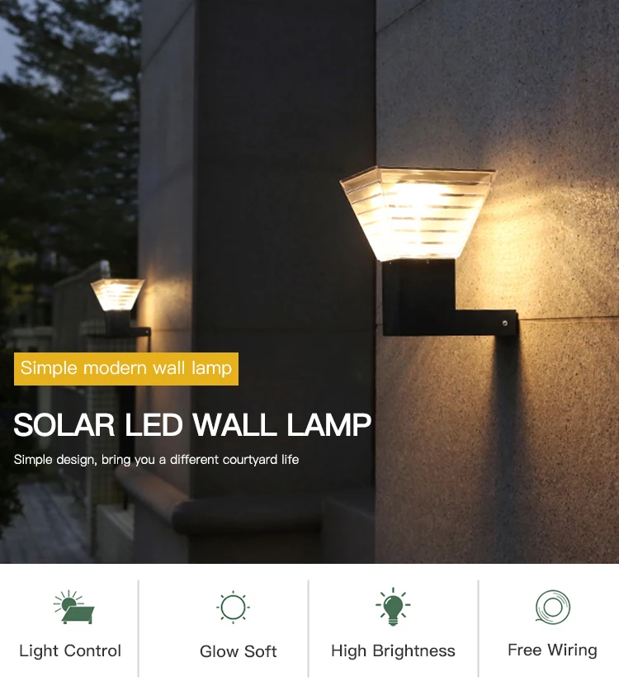This screenshot has height=686, width=619.
Task: Click the solar panel Light Control icon
Action: [74, 607]
